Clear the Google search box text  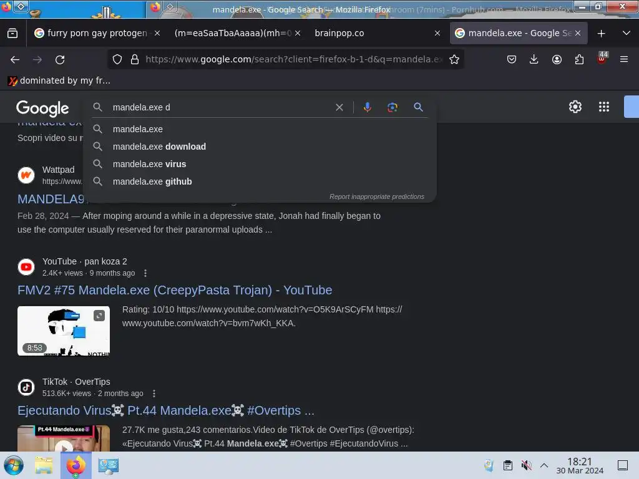click(339, 107)
